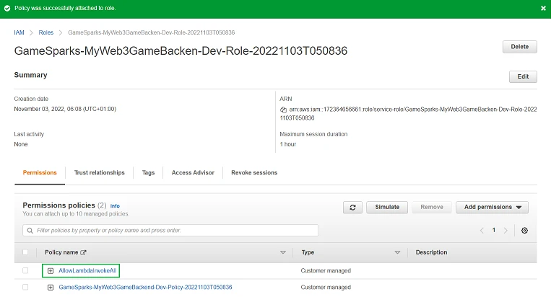Sort policies by the Type column

click(397, 252)
